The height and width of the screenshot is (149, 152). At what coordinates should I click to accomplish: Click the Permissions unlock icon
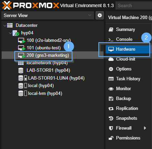pyautogui.click(x=111, y=138)
